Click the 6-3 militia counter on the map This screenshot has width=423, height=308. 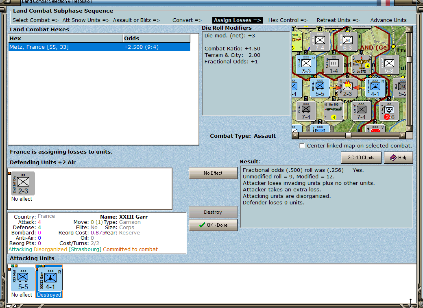347,41
